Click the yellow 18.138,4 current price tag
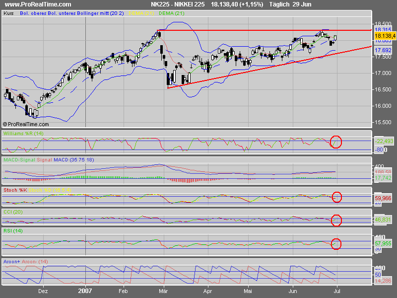 pos(385,36)
